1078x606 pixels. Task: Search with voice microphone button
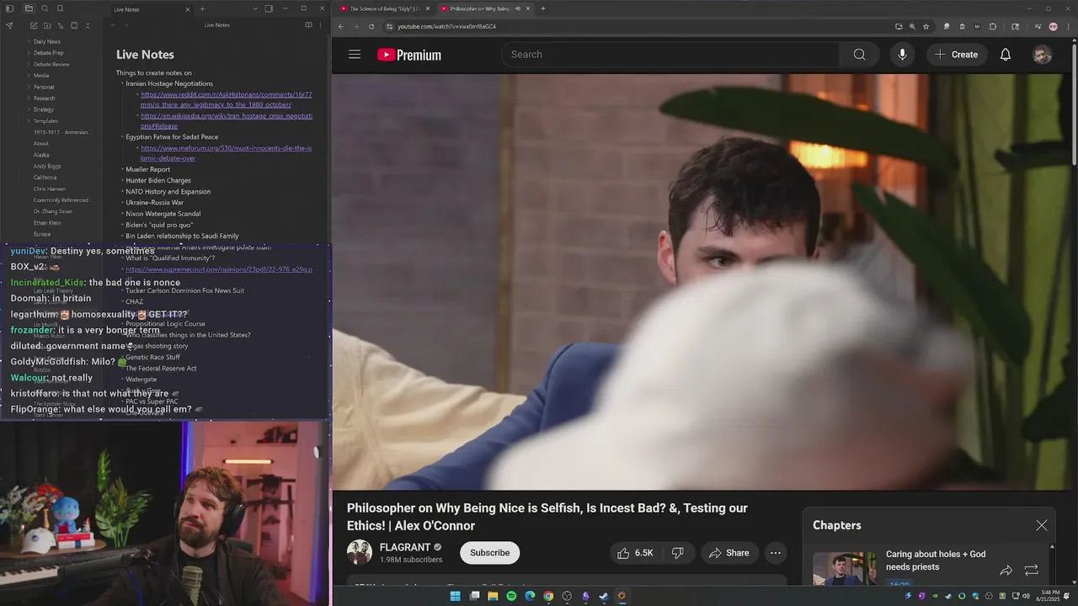pyautogui.click(x=902, y=55)
